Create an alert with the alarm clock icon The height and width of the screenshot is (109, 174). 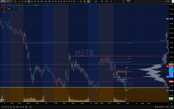coord(107,2)
